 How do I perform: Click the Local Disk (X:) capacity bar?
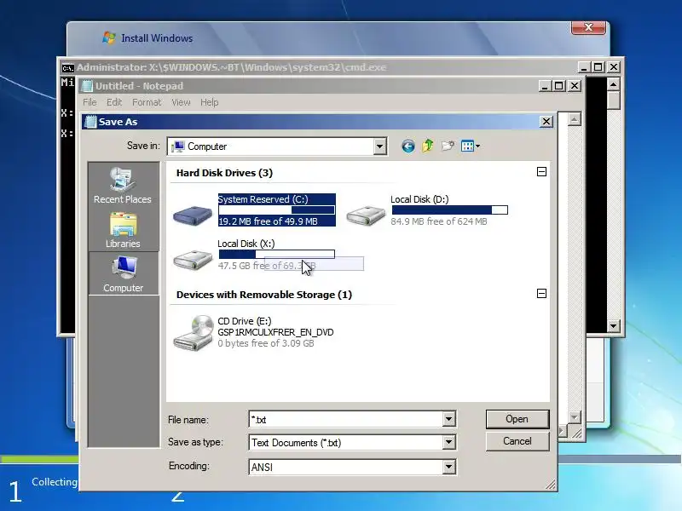(x=276, y=254)
